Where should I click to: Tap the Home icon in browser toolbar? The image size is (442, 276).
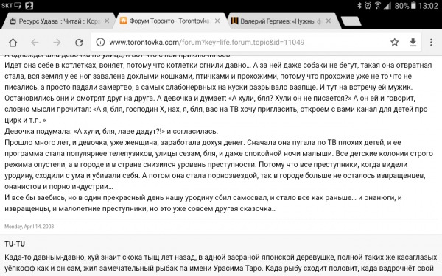coord(13,43)
